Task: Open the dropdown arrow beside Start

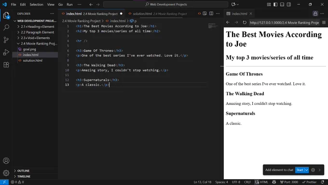Action: [x=306, y=170]
